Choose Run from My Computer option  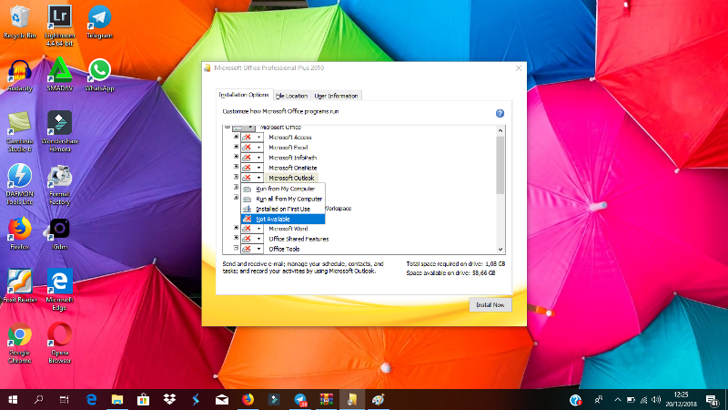pyautogui.click(x=283, y=189)
